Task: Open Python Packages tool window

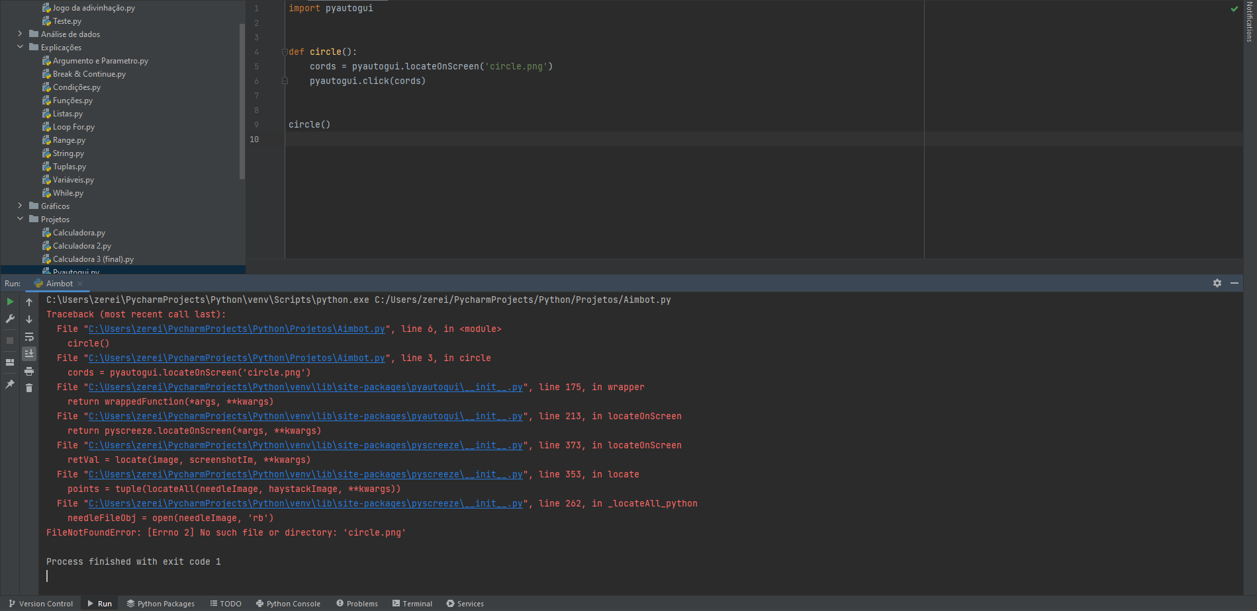Action: [x=161, y=604]
